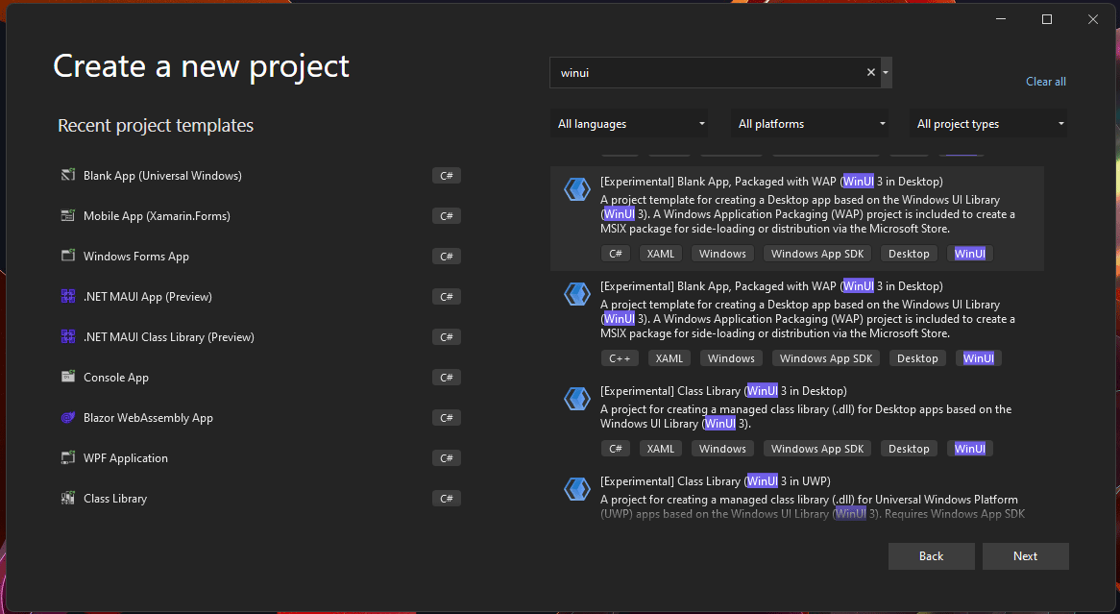This screenshot has width=1120, height=614.
Task: Click the XAML tag of Class Library Desktop template
Action: (x=660, y=449)
